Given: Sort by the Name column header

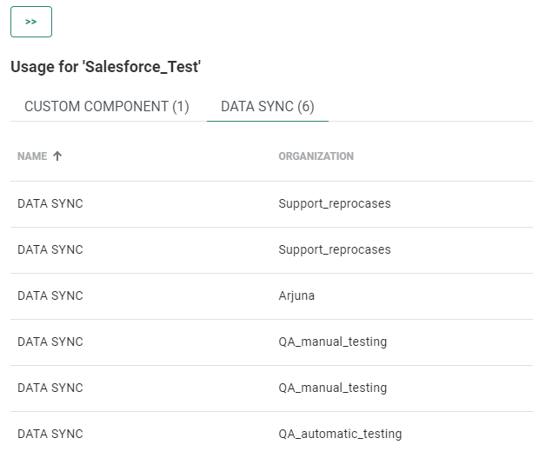Looking at the screenshot, I should pos(32,156).
